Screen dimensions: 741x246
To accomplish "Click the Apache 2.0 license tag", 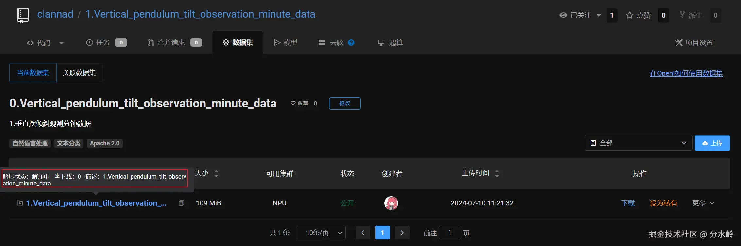I will tap(105, 143).
